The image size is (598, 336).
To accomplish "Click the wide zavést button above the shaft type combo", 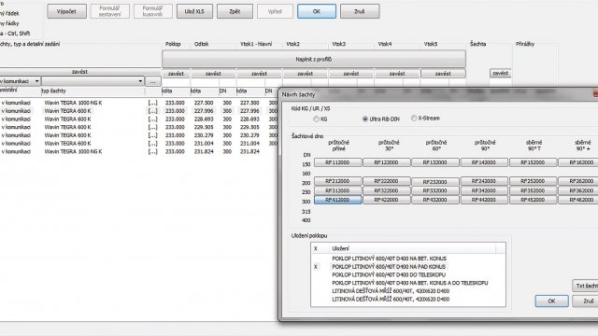I will [80, 72].
